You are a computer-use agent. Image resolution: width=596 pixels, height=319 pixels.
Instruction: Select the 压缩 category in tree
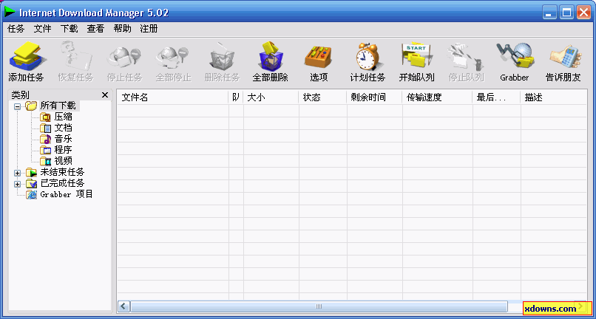pyautogui.click(x=63, y=117)
